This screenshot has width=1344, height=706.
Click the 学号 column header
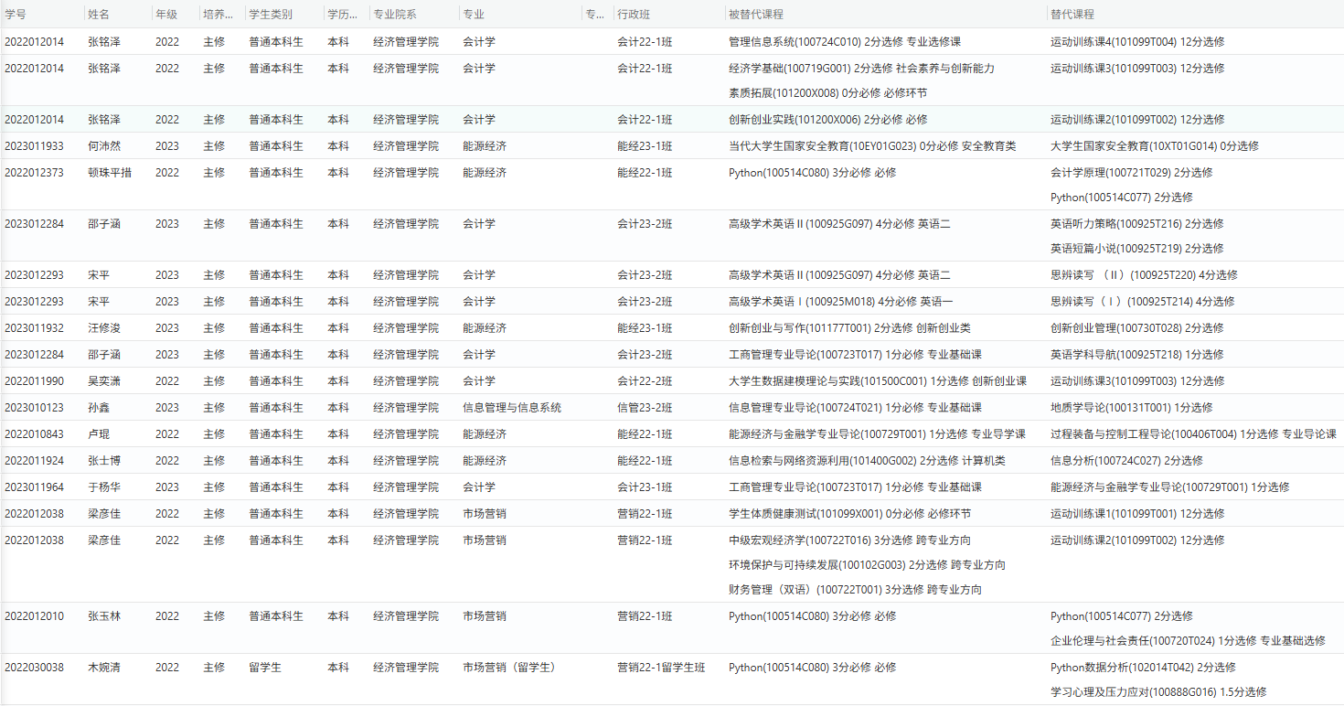click(x=16, y=15)
